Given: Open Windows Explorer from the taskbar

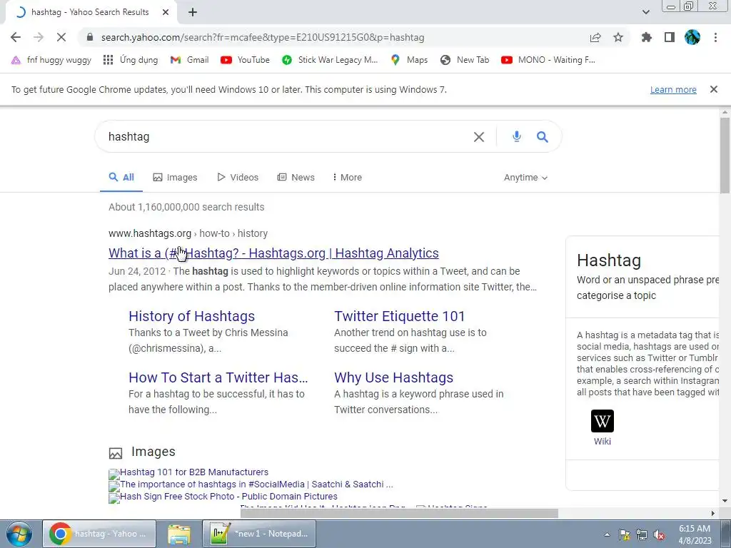Looking at the screenshot, I should coord(179,534).
